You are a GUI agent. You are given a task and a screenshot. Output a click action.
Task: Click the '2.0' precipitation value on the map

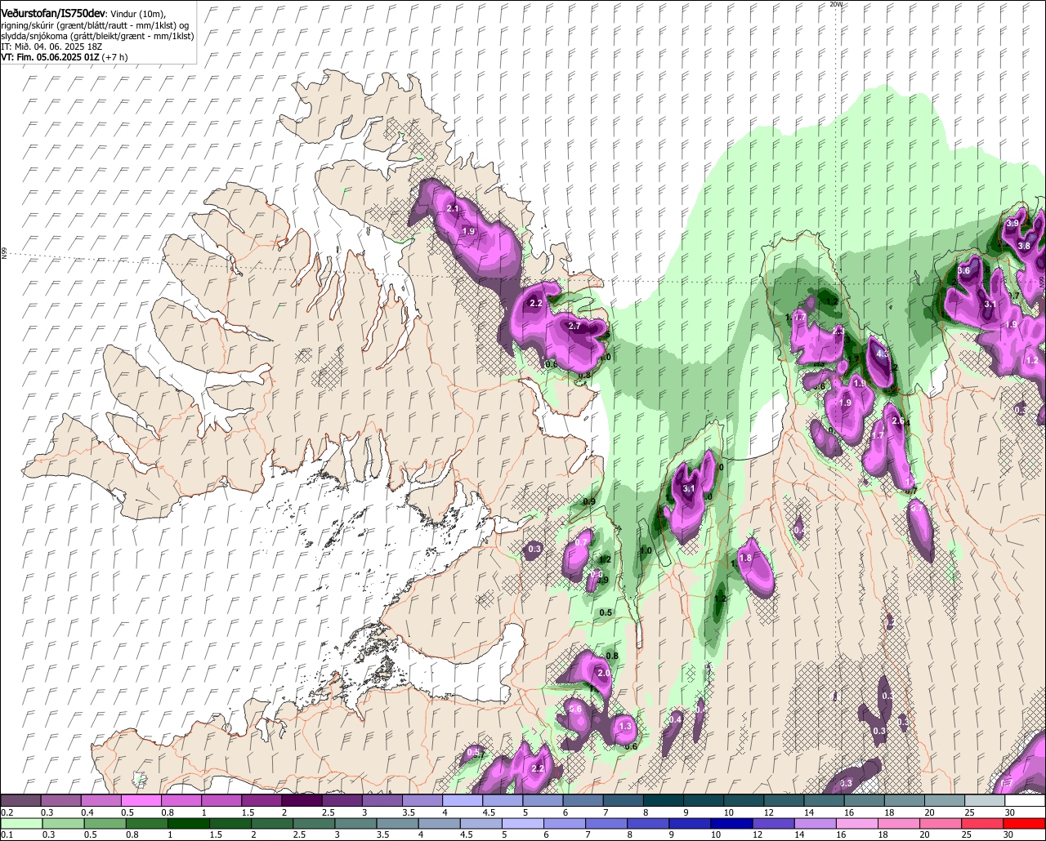604,673
